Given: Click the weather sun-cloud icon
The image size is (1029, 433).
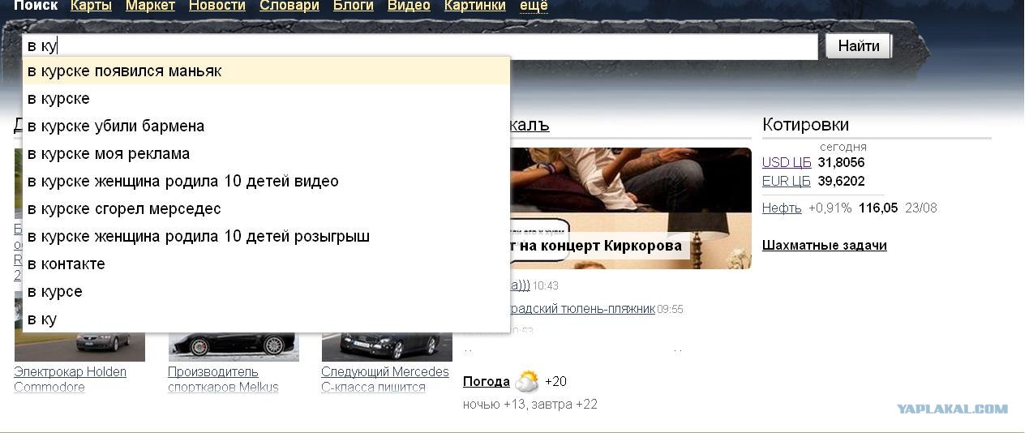Looking at the screenshot, I should click(526, 381).
